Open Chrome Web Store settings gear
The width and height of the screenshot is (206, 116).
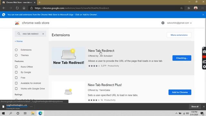click(163, 23)
